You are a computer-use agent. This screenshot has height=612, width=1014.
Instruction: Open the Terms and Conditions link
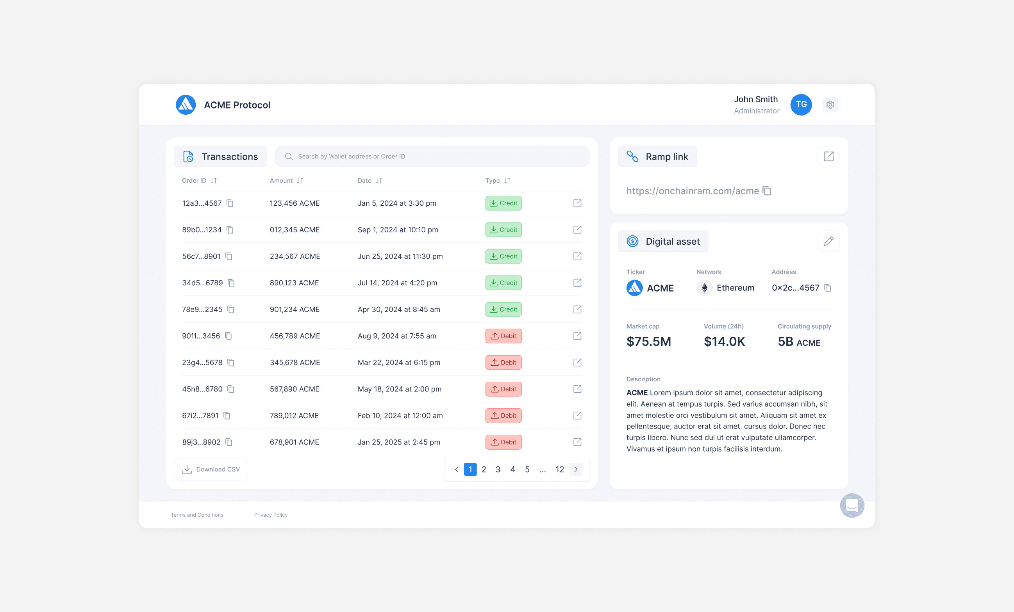click(197, 515)
